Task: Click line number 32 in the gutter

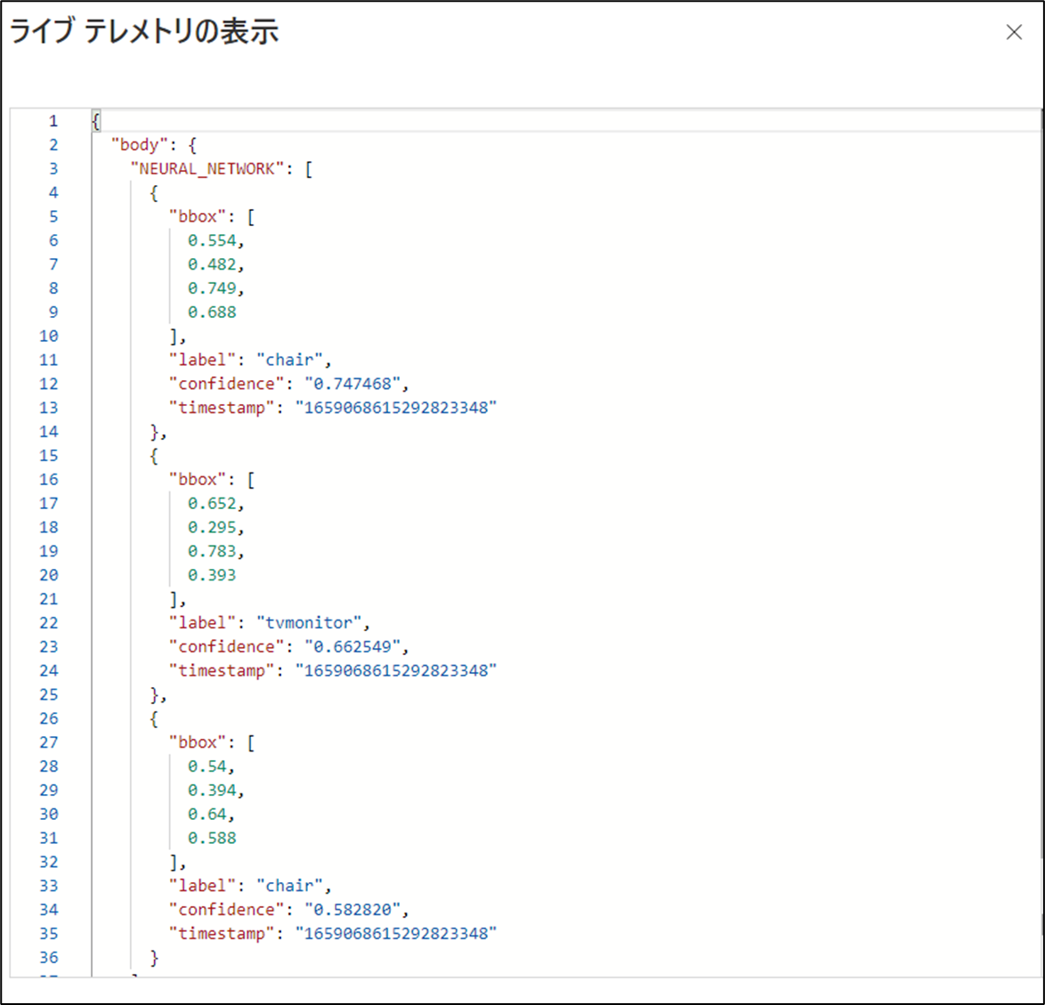Action: pos(49,863)
